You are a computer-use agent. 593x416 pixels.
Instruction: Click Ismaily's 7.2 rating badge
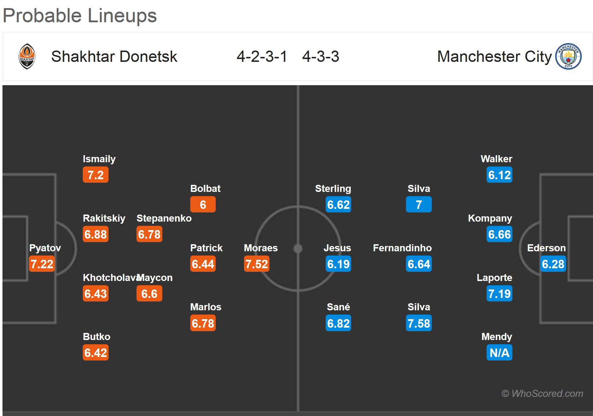[95, 175]
